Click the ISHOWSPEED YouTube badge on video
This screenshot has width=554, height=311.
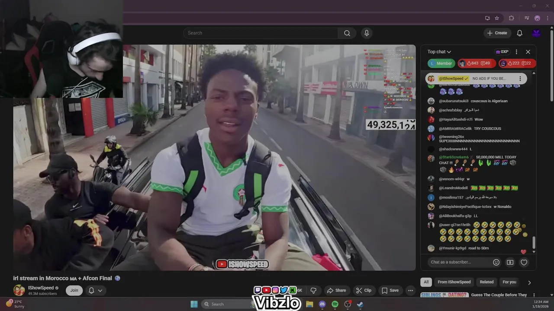coord(242,264)
